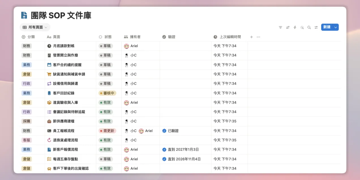The width and height of the screenshot is (360, 180).
Task: Click the briefcase icon of 新供應商建檔
Action: [49, 121]
